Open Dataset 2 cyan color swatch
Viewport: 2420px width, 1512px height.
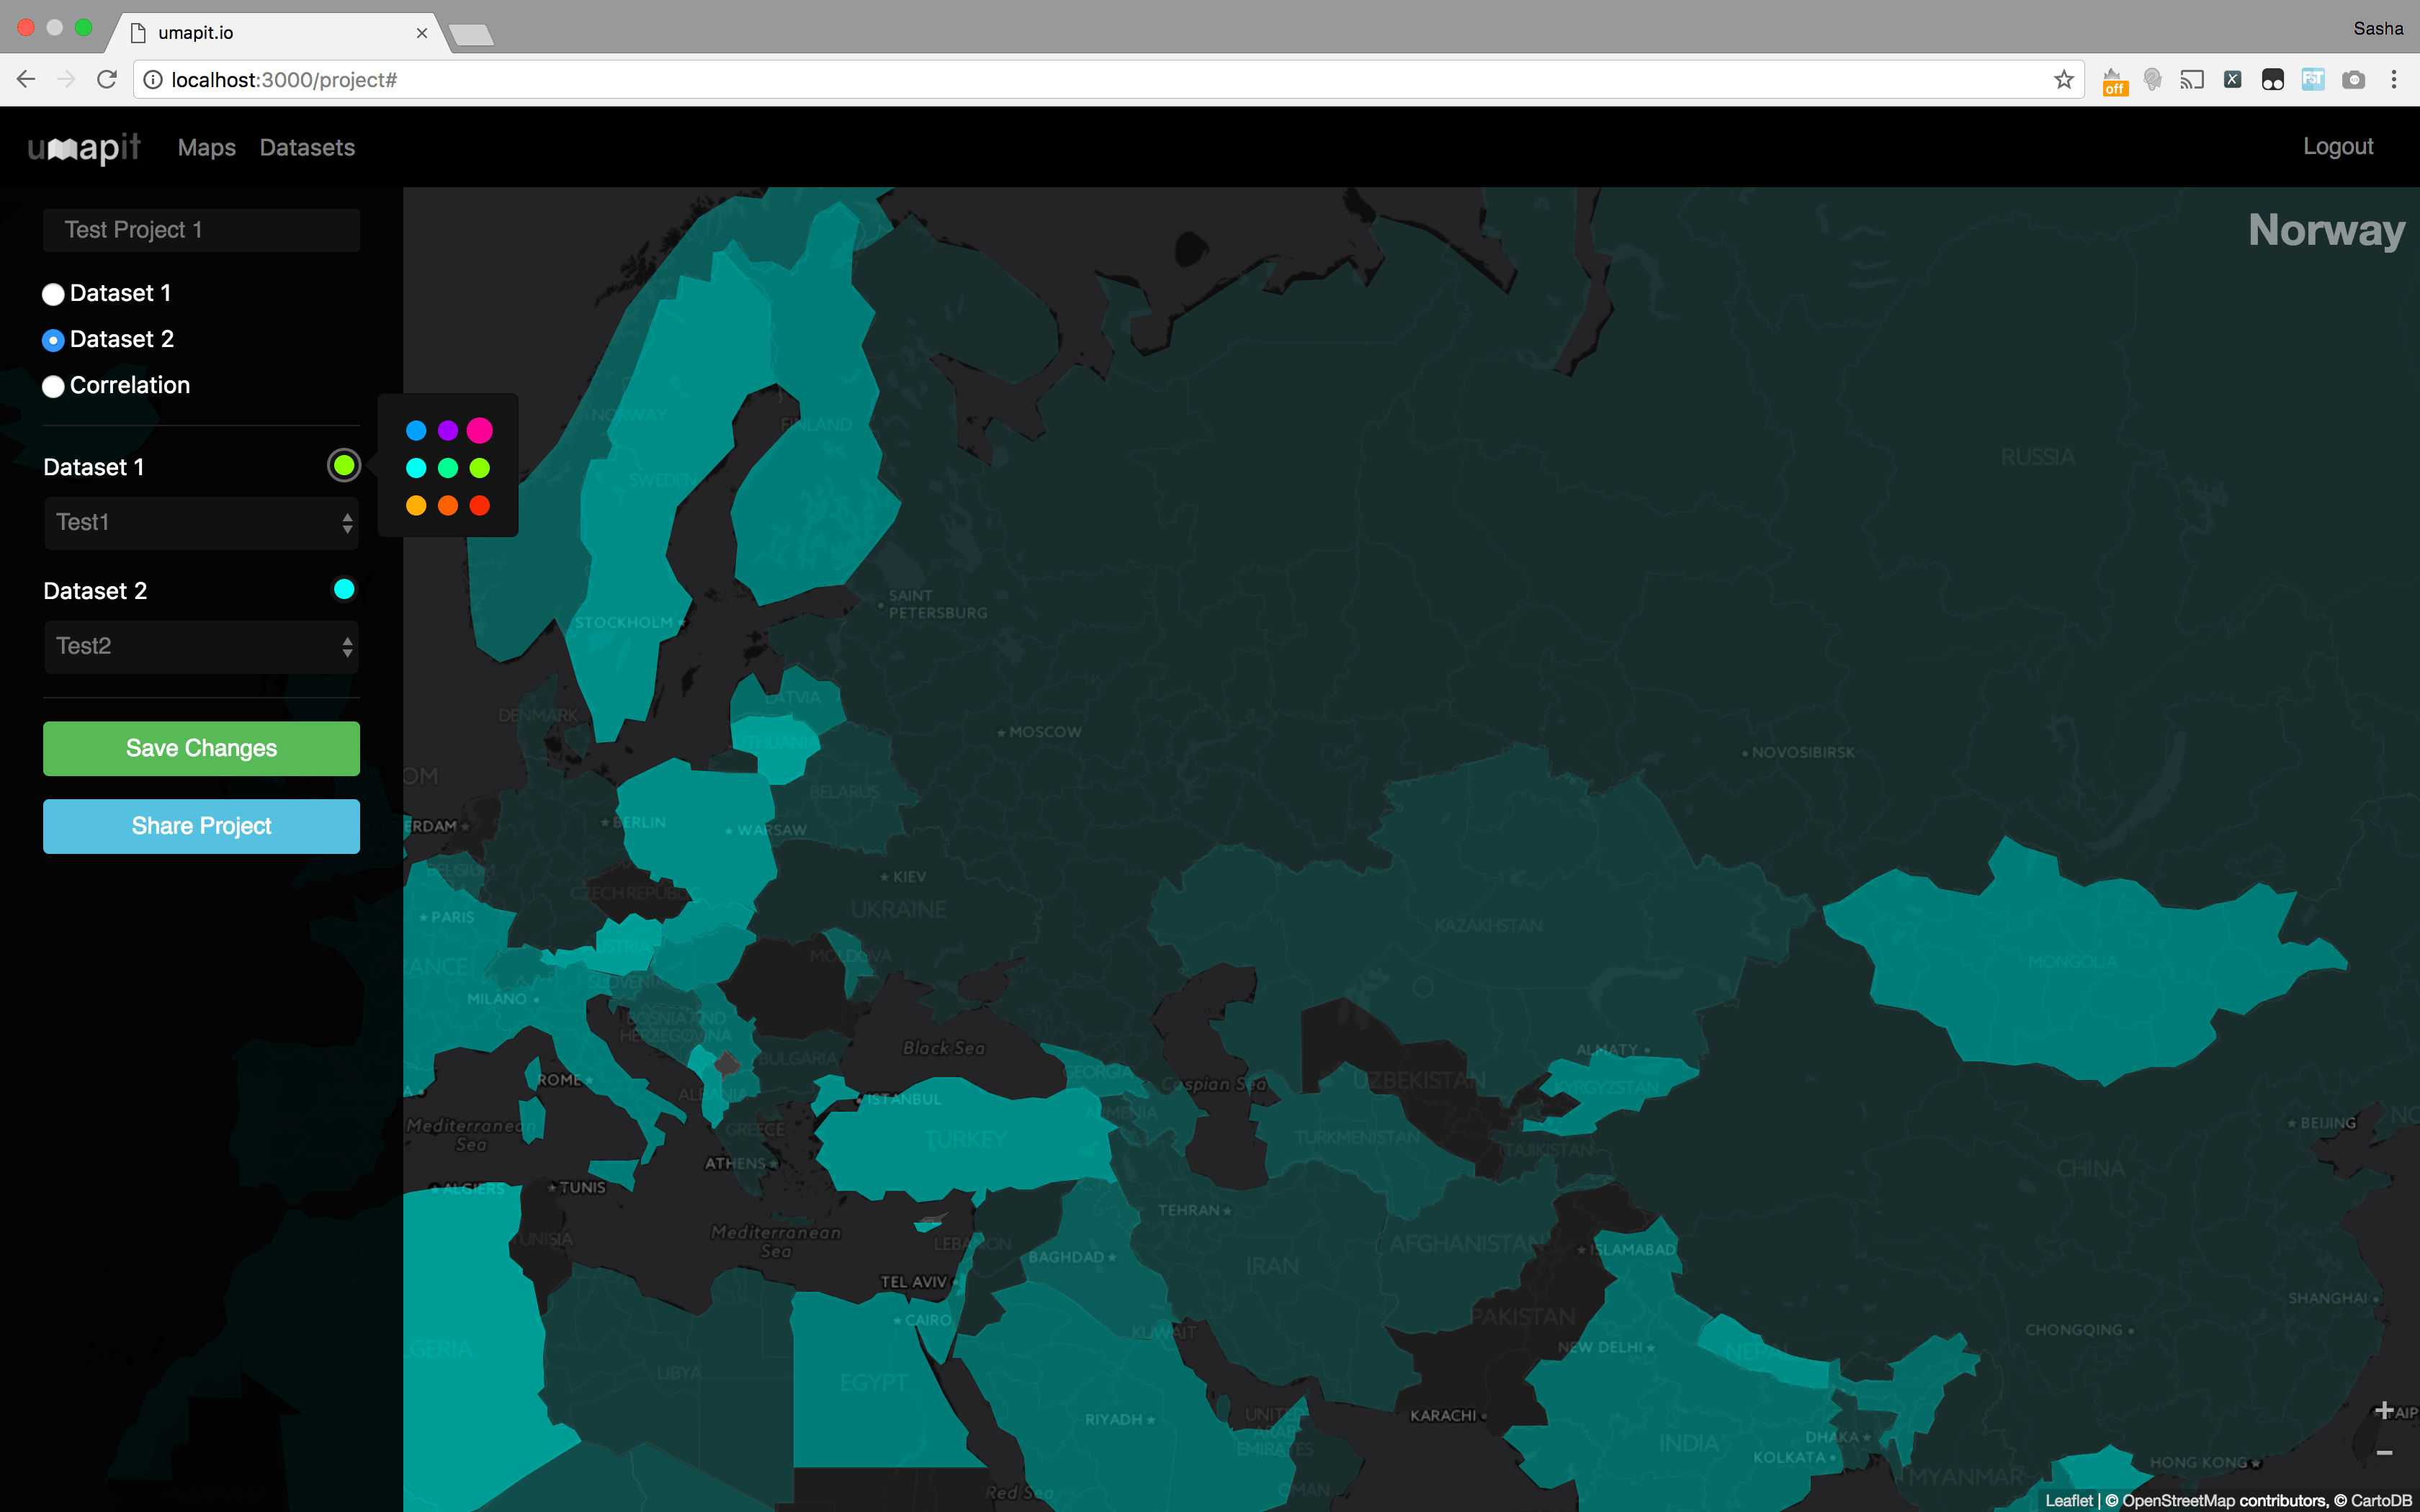pyautogui.click(x=344, y=589)
